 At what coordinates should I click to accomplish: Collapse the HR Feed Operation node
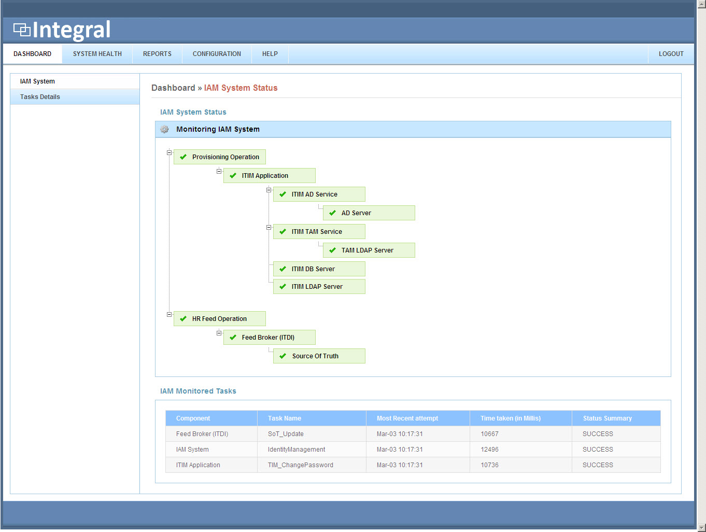169,314
